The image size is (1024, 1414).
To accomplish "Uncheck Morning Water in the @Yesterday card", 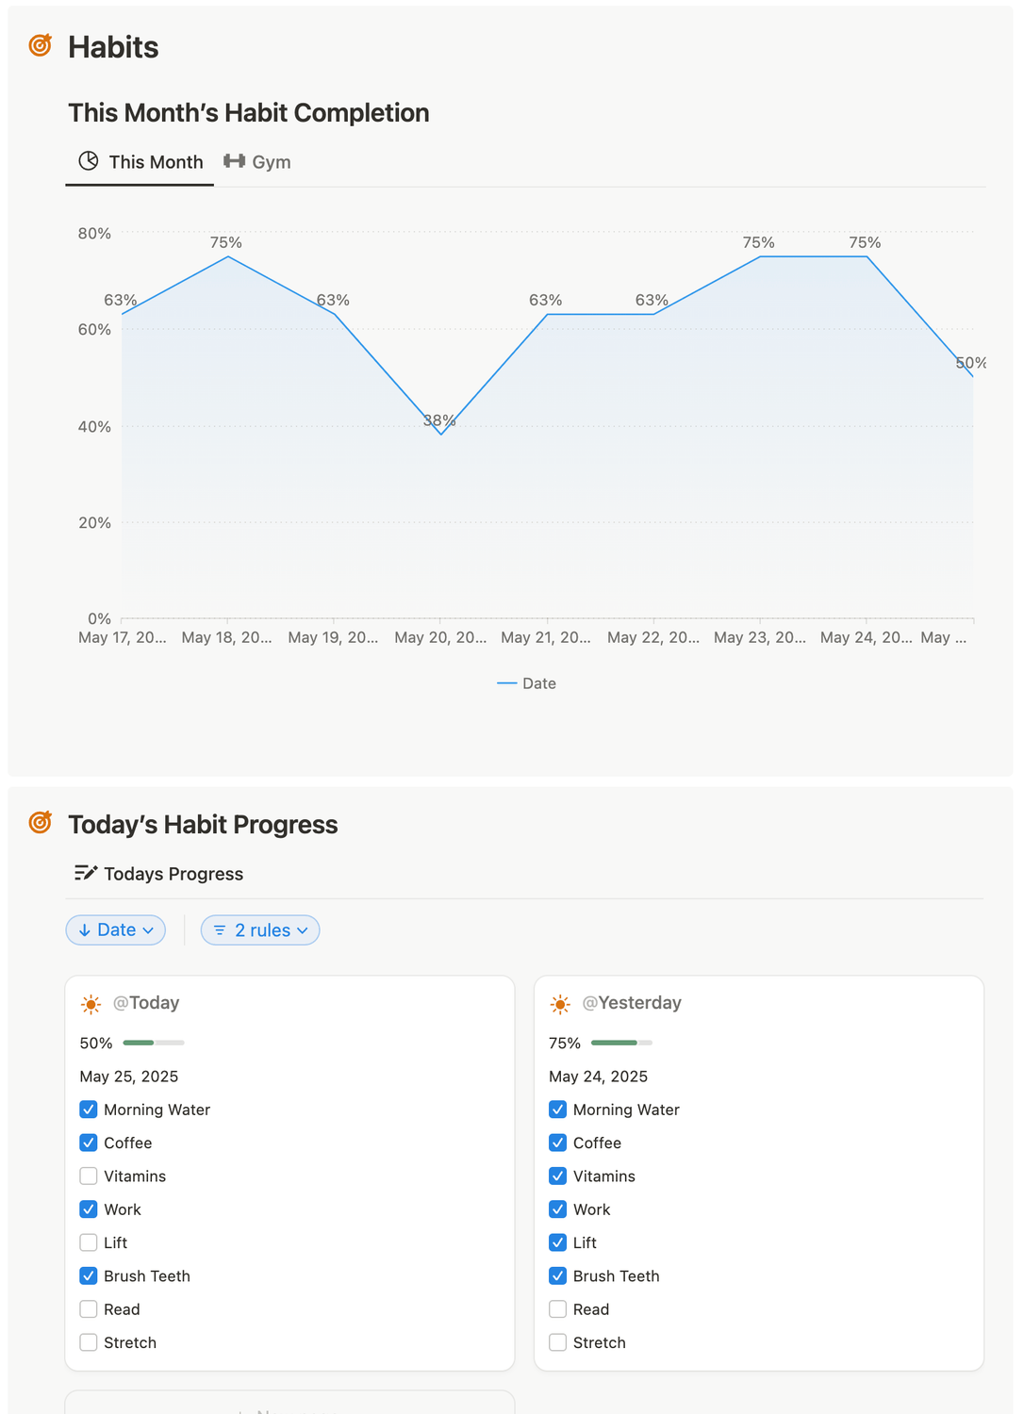I will [558, 1110].
